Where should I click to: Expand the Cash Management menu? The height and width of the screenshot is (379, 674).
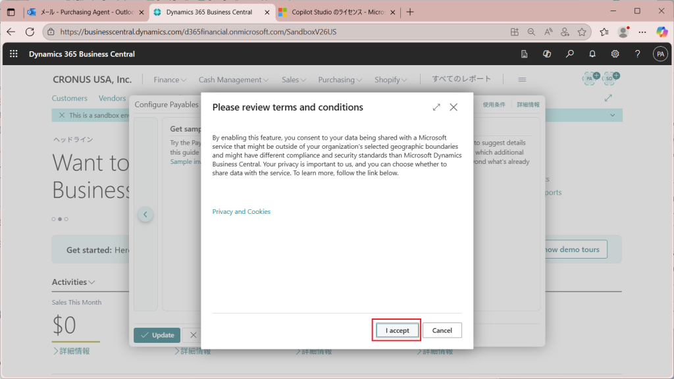[234, 80]
